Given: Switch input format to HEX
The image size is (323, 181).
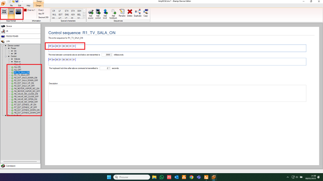Looking at the screenshot, I should pos(11,12).
